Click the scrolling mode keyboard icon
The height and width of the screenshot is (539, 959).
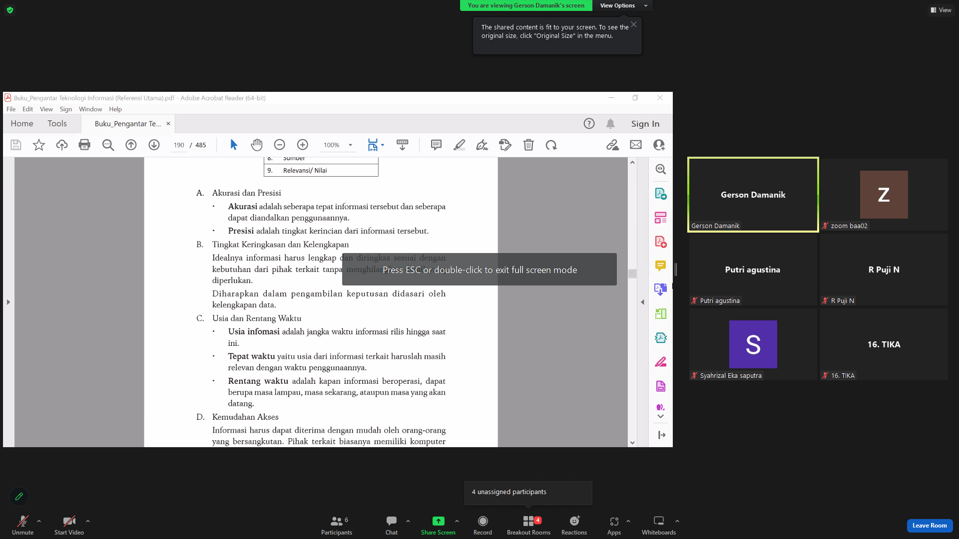(402, 145)
